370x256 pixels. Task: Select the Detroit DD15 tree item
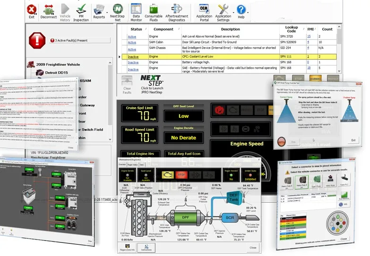click(x=56, y=73)
